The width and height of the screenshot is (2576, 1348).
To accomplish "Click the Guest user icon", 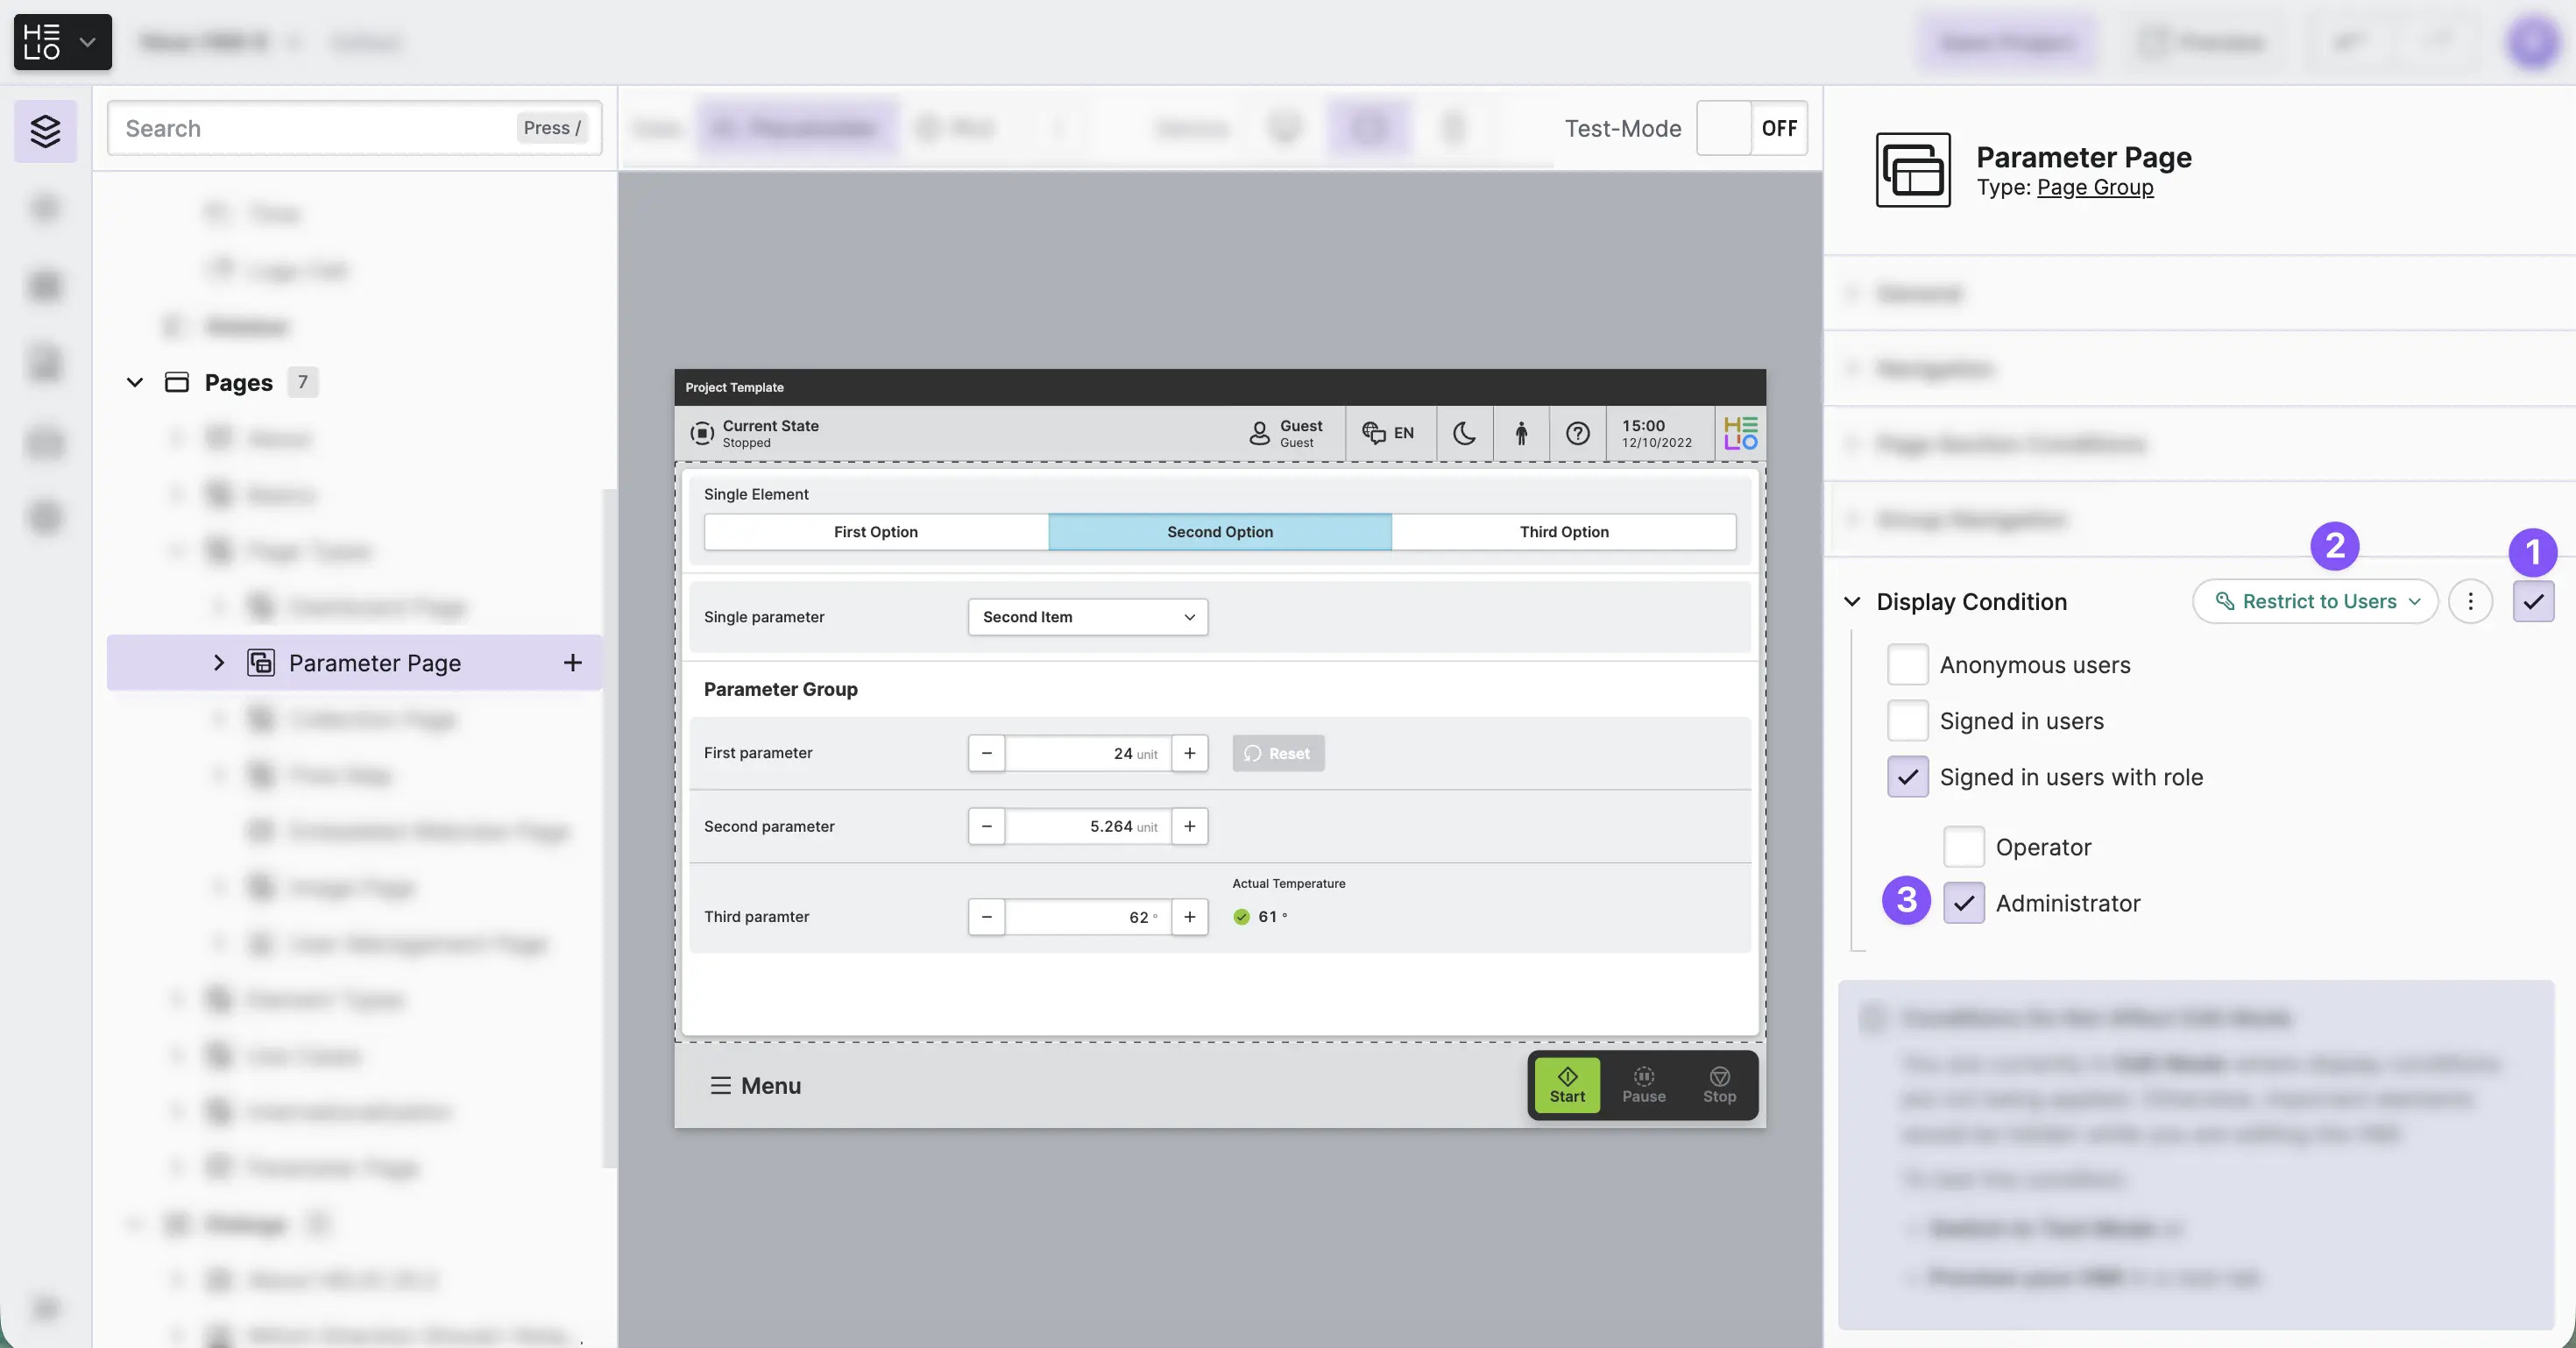I will (x=1259, y=433).
